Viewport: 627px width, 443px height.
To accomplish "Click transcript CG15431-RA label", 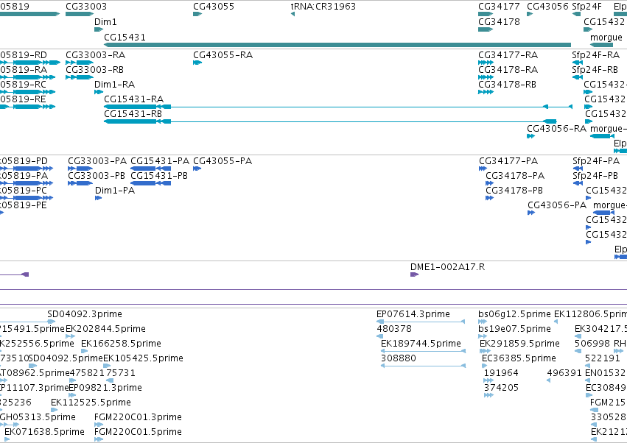I will click(x=133, y=99).
